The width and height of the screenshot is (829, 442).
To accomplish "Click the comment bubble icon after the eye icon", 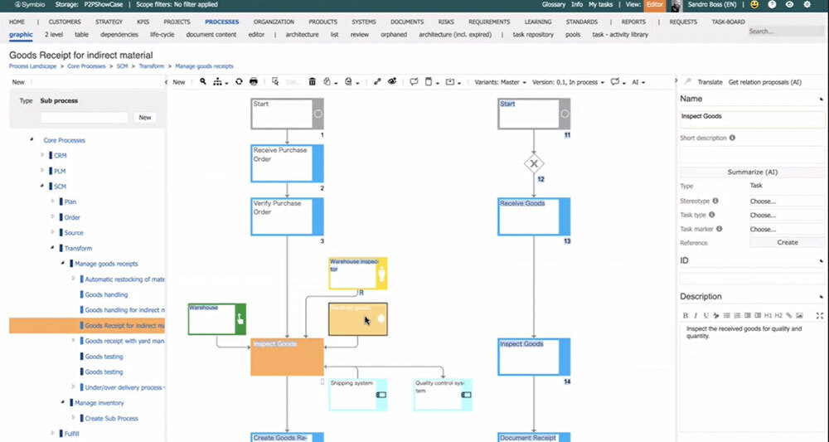I will (x=414, y=82).
